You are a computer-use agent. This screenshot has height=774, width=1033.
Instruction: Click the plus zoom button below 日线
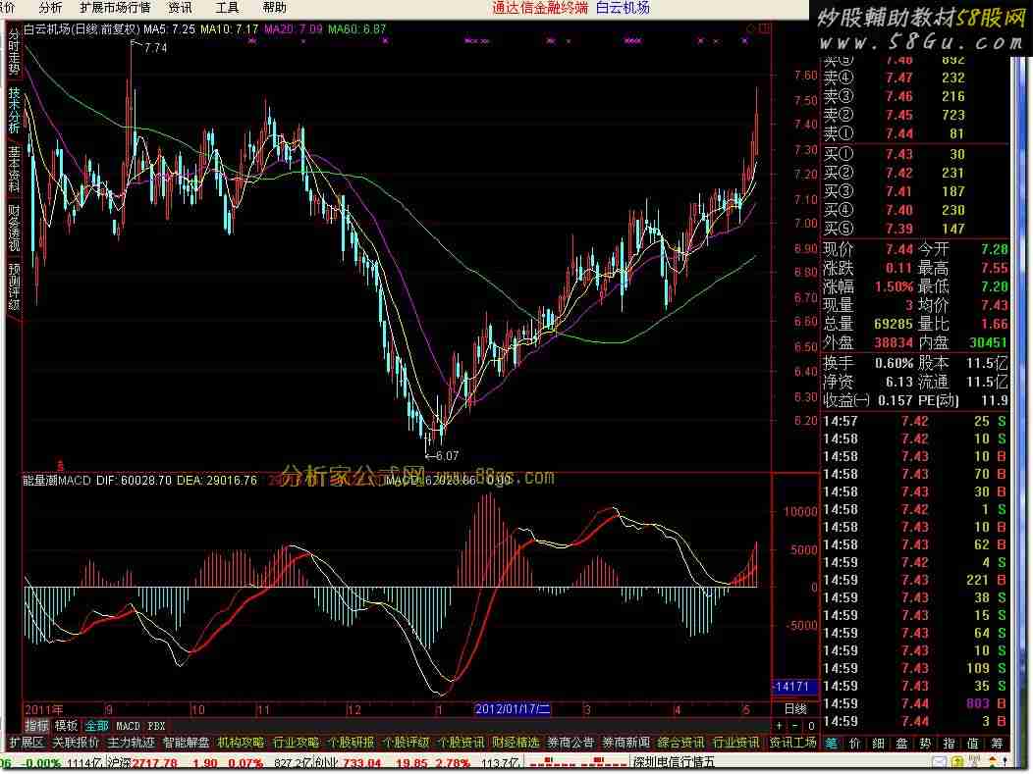pyautogui.click(x=780, y=726)
